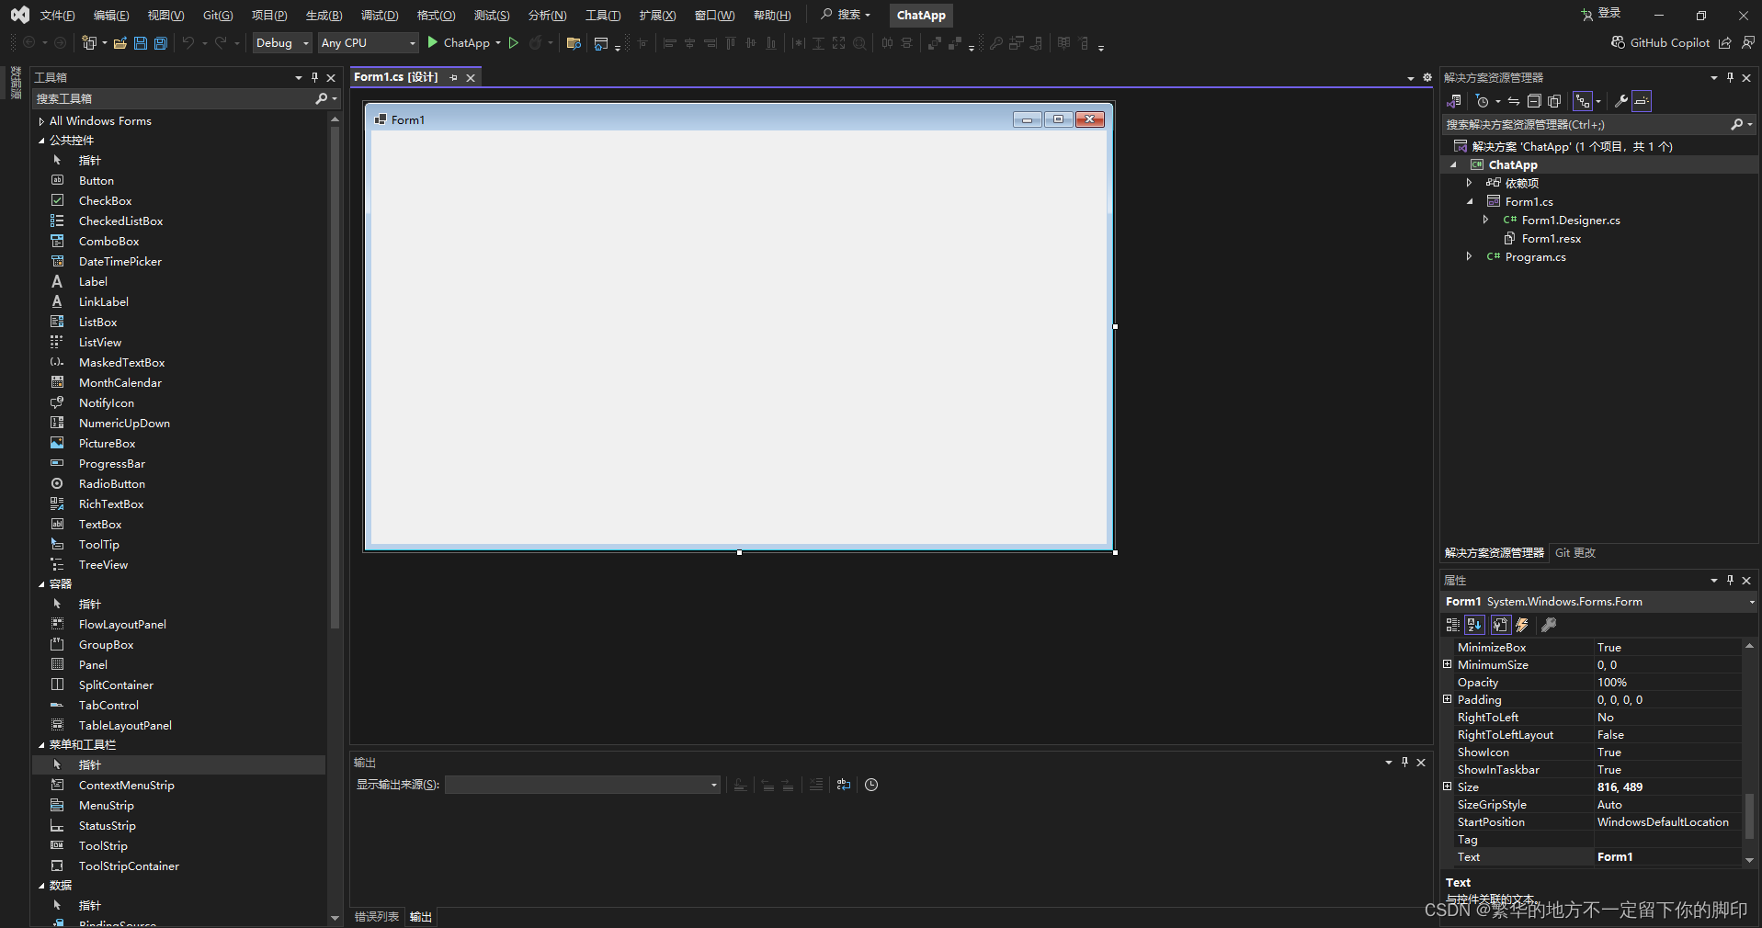Screen dimensions: 1762x928
Task: Click Pending Changes Filter clock icon
Action: pos(1483,101)
